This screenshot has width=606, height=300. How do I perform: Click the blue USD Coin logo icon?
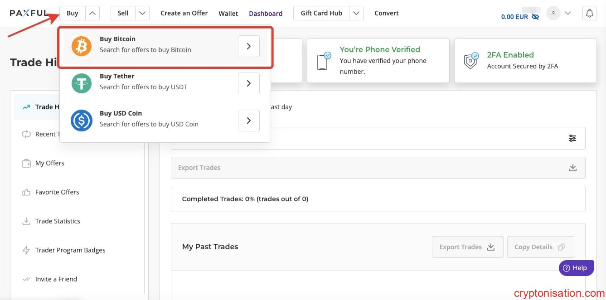[82, 121]
